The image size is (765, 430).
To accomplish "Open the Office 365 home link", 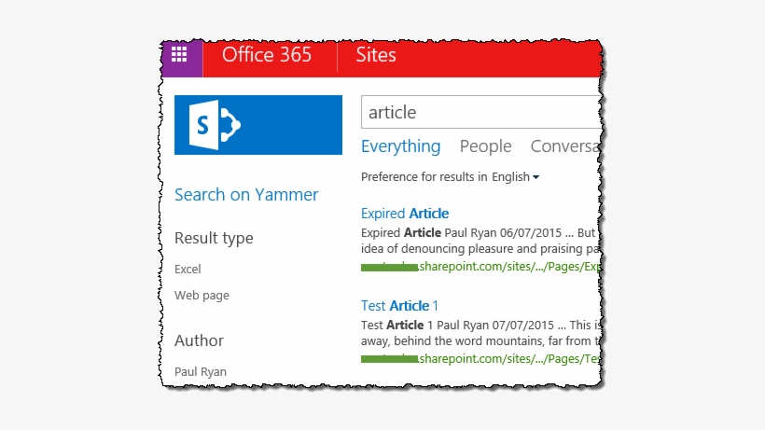I will coord(267,55).
